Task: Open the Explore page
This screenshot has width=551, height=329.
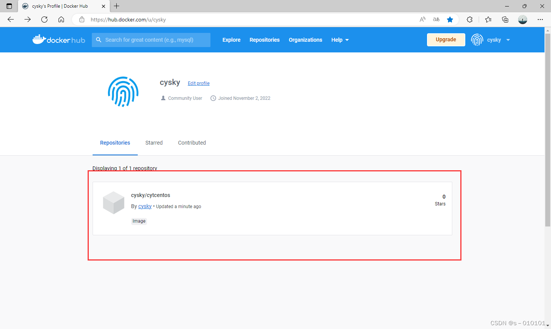Action: (x=231, y=40)
